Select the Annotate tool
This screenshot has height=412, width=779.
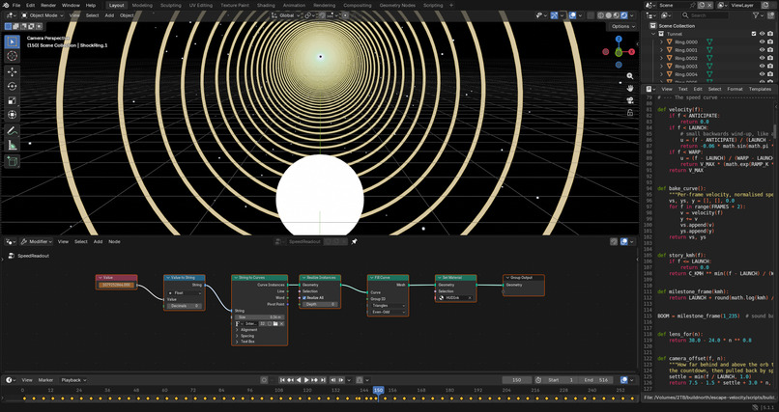coord(13,131)
